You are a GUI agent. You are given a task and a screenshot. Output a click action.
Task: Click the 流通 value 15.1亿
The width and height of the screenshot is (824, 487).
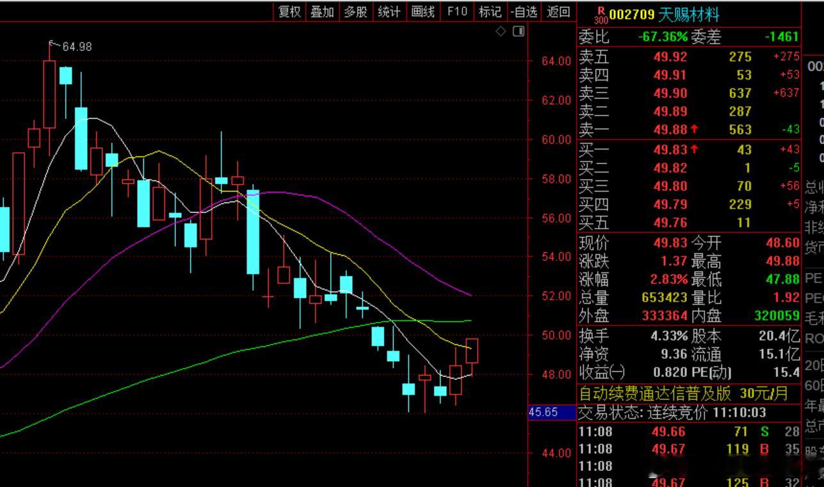779,354
